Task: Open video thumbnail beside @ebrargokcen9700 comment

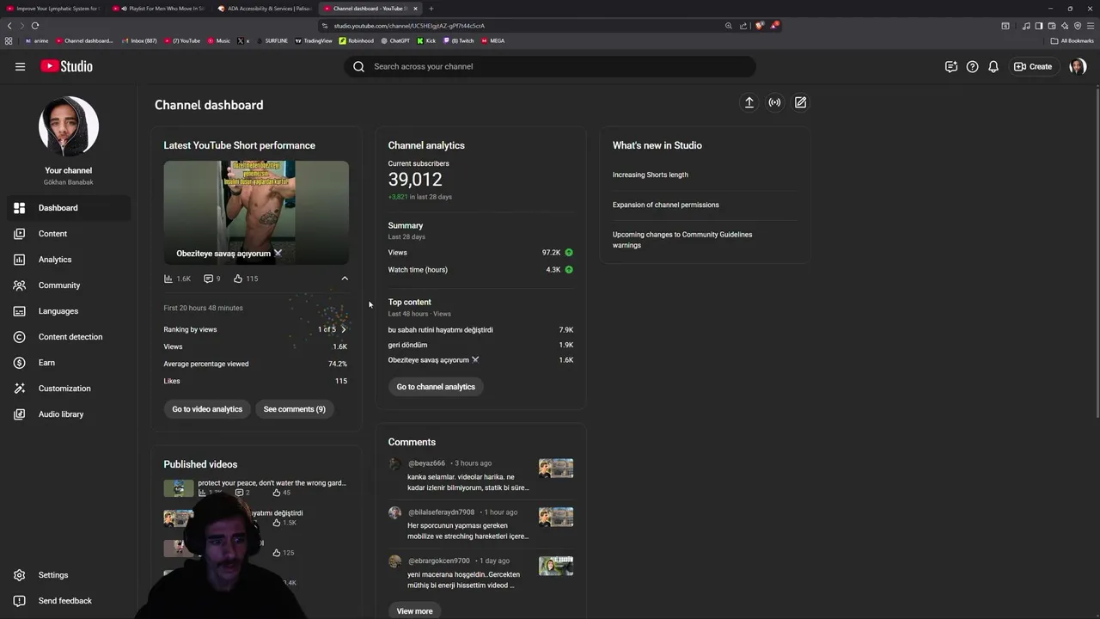Action: 556,566
